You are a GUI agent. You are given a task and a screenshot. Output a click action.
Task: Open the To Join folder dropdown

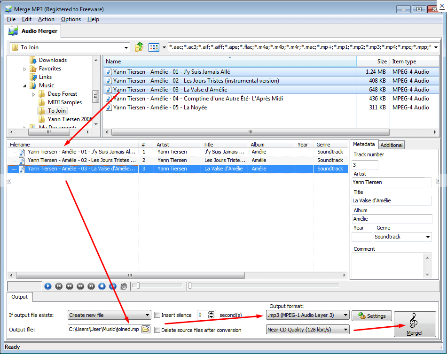pyautogui.click(x=126, y=47)
